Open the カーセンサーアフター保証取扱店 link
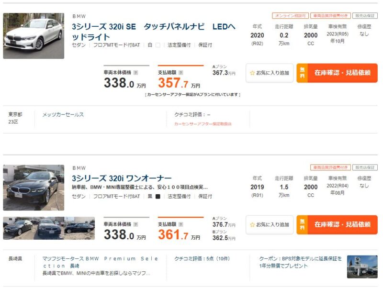Viewport: 383px width, 289px height. click(x=203, y=124)
